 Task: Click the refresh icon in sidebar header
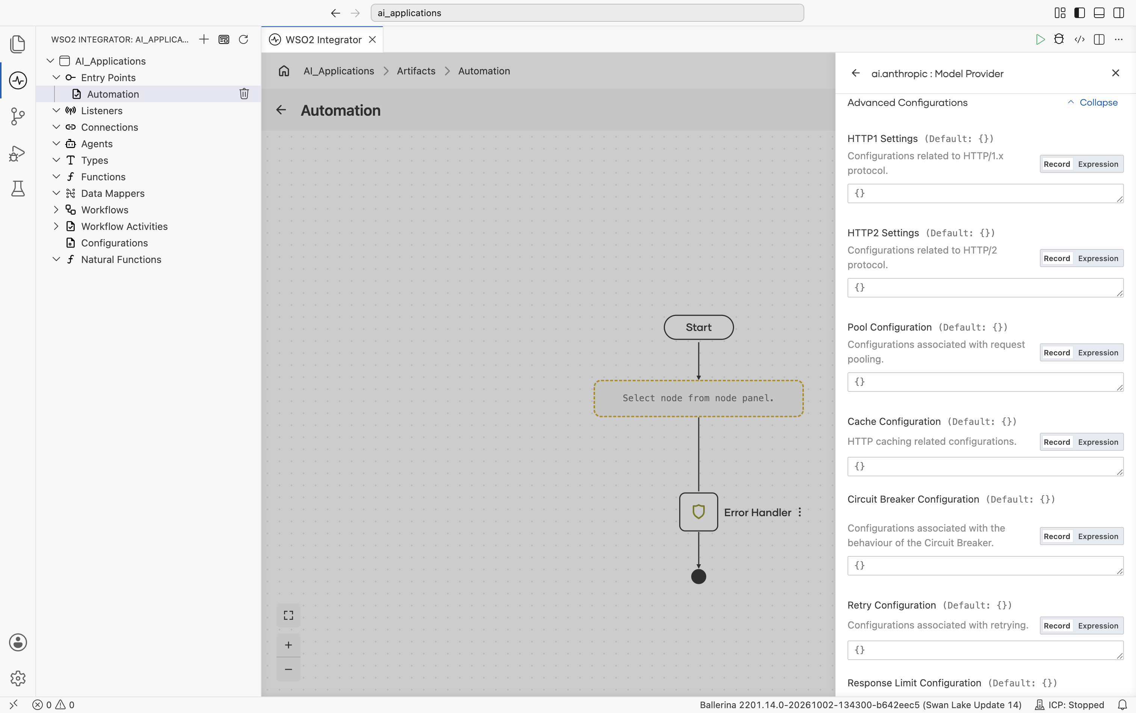point(243,39)
